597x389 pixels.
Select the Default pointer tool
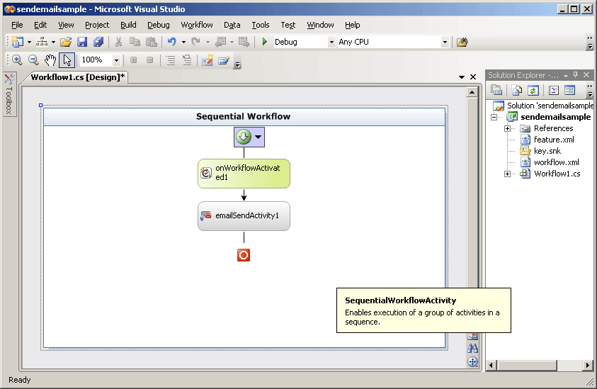(x=67, y=60)
